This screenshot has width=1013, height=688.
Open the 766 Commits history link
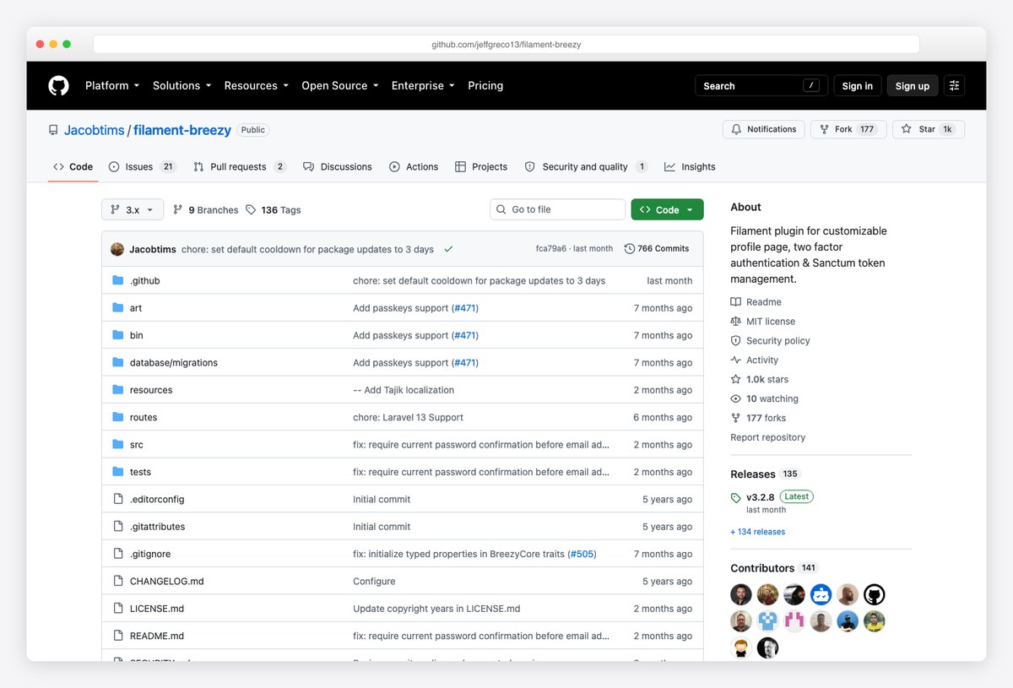coord(657,249)
